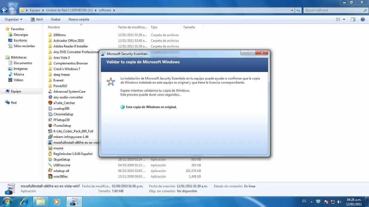Select the mxone file icon

[50, 148]
